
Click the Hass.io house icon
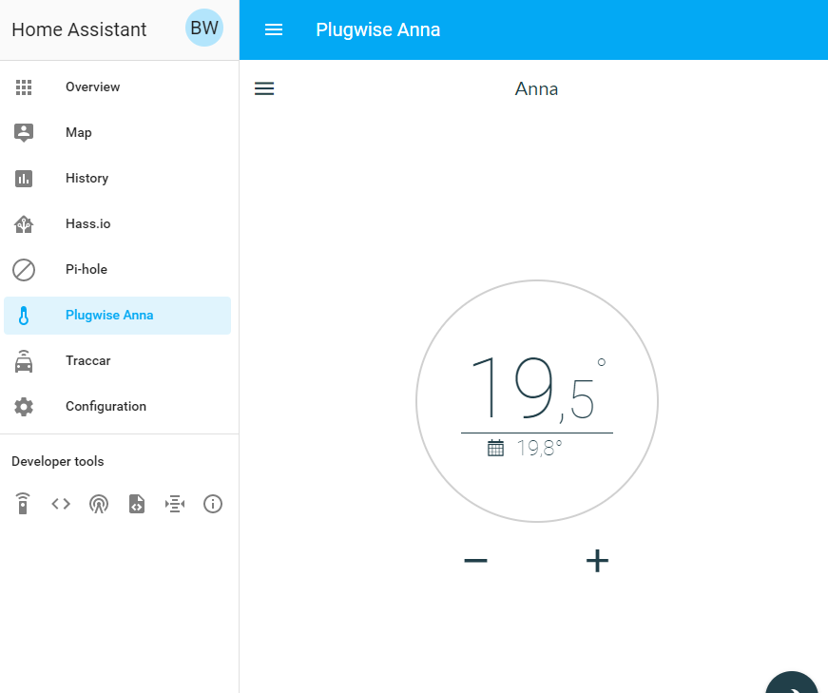coord(24,224)
